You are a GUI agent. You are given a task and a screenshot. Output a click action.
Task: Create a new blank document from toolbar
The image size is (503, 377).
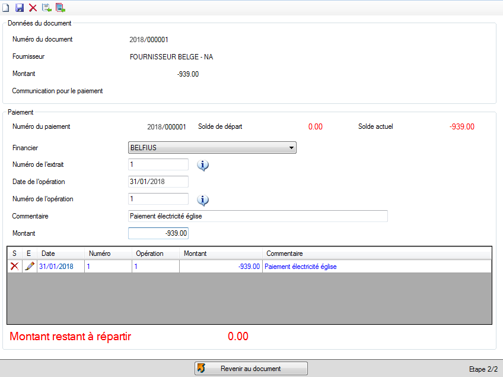6,8
